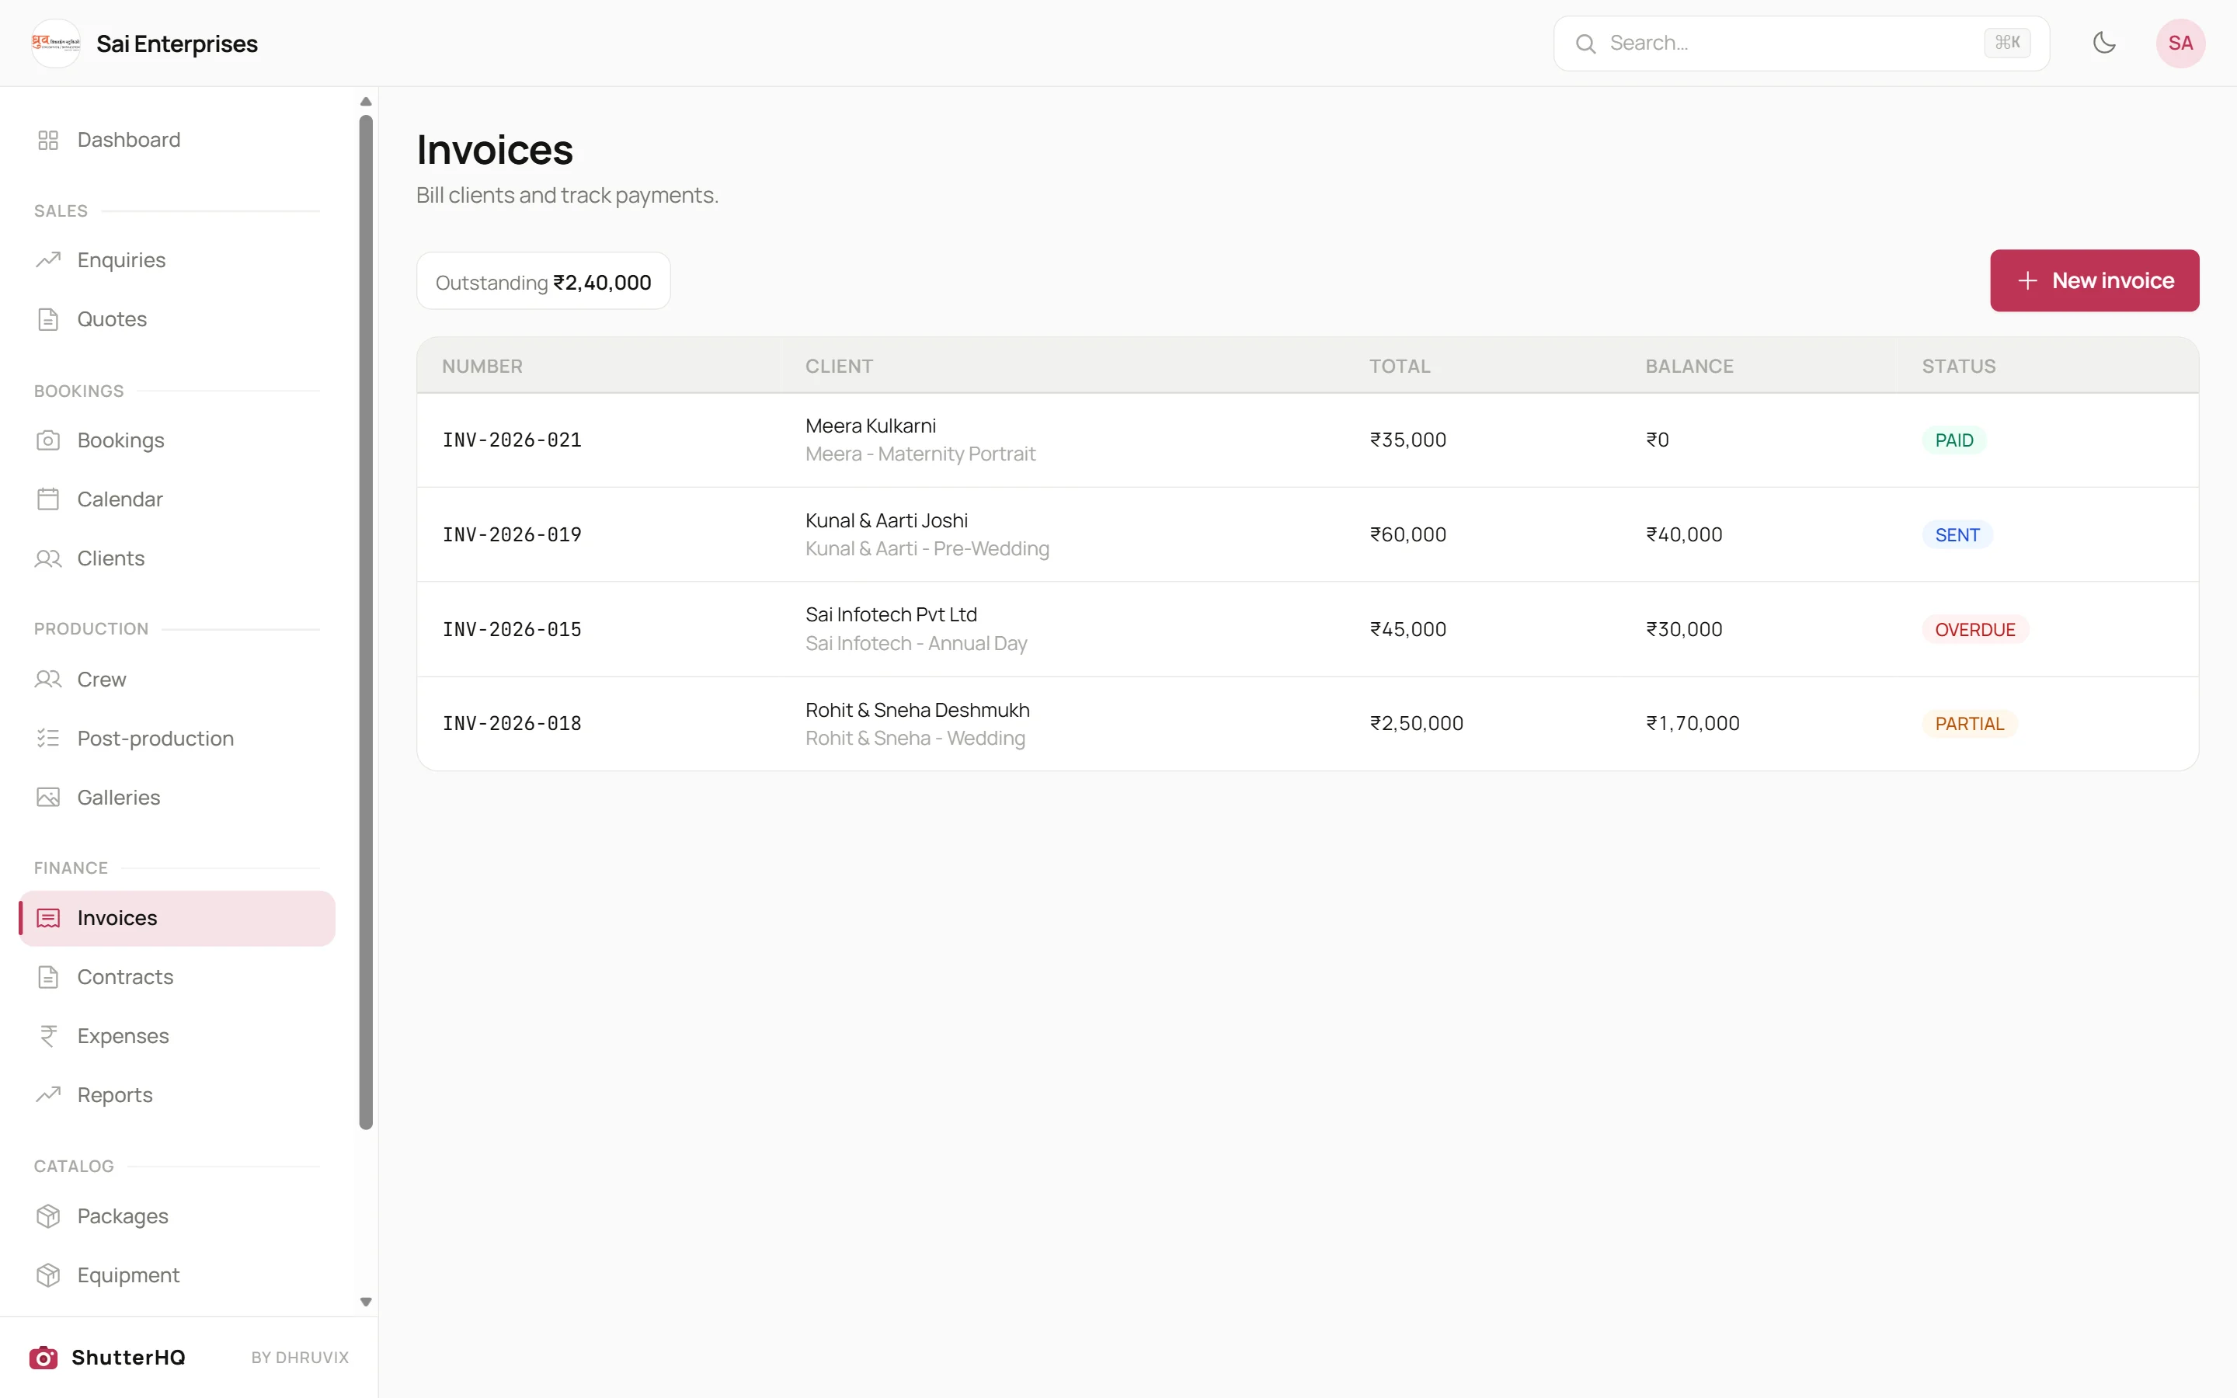The image size is (2237, 1398).
Task: Open the Expenses menu item
Action: click(x=176, y=1035)
